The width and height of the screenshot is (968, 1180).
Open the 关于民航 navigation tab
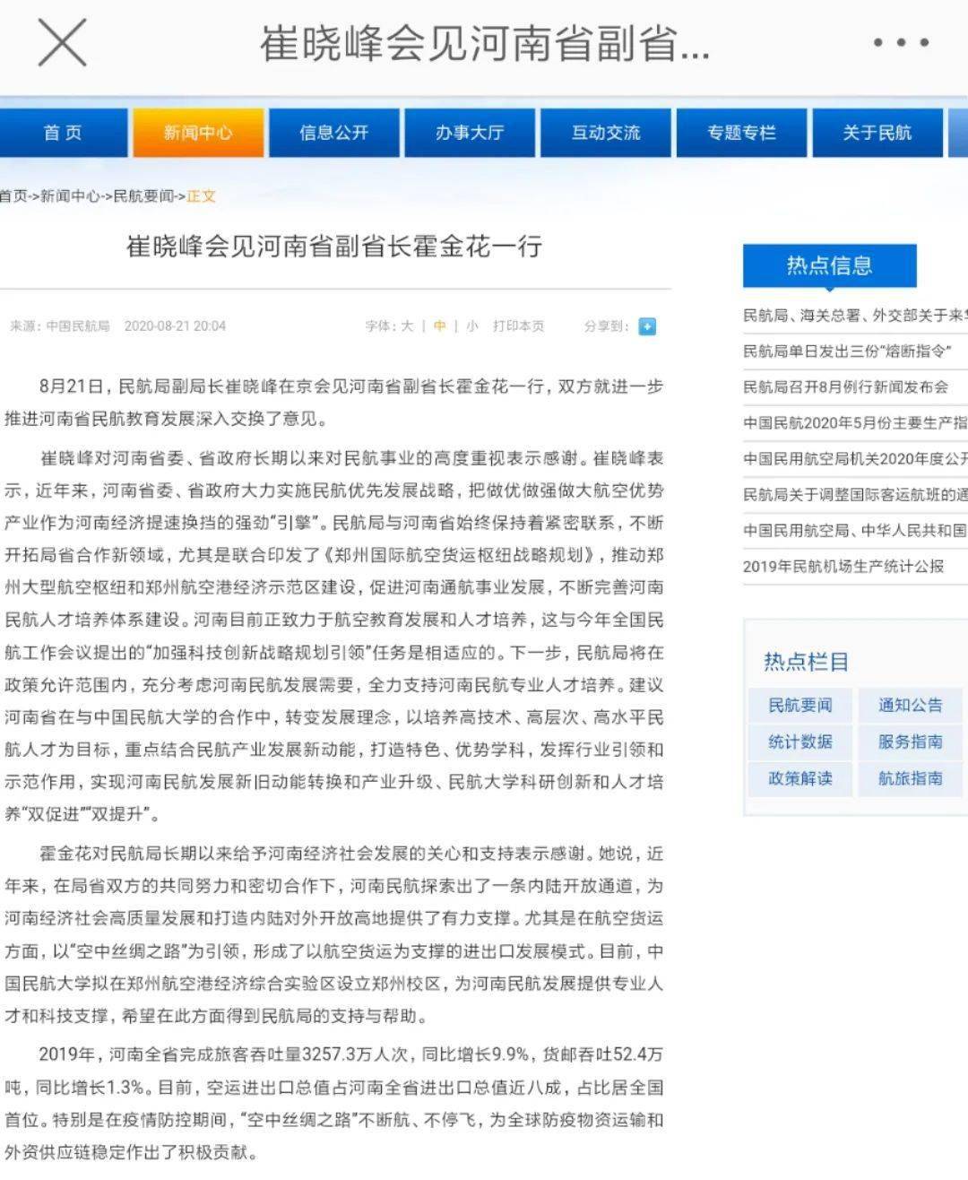[x=877, y=133]
